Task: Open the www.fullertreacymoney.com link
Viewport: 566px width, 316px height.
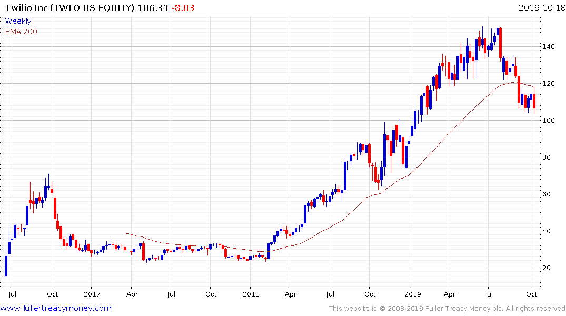Action: (56, 308)
